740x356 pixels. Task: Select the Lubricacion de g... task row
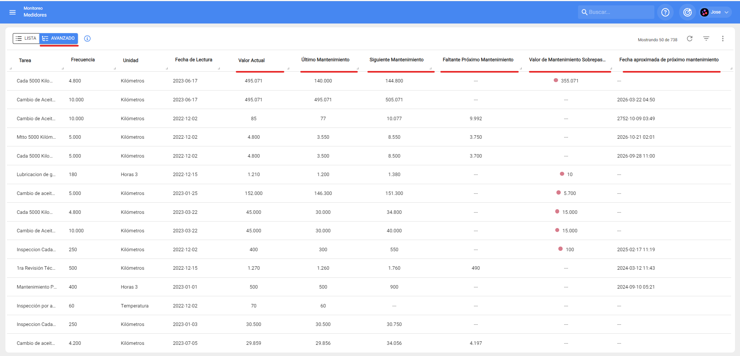36,175
